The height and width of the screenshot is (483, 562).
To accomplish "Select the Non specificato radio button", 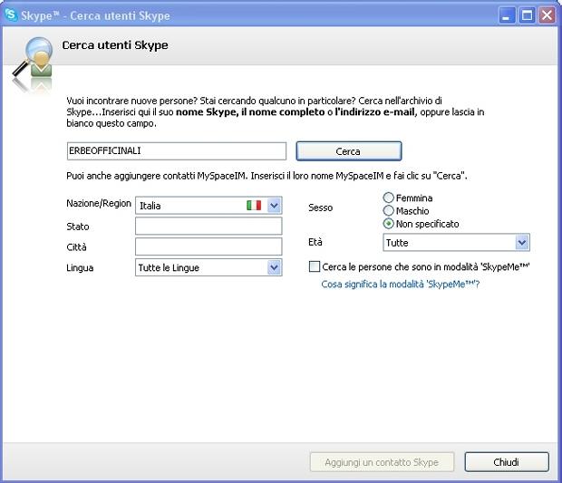I will point(388,224).
